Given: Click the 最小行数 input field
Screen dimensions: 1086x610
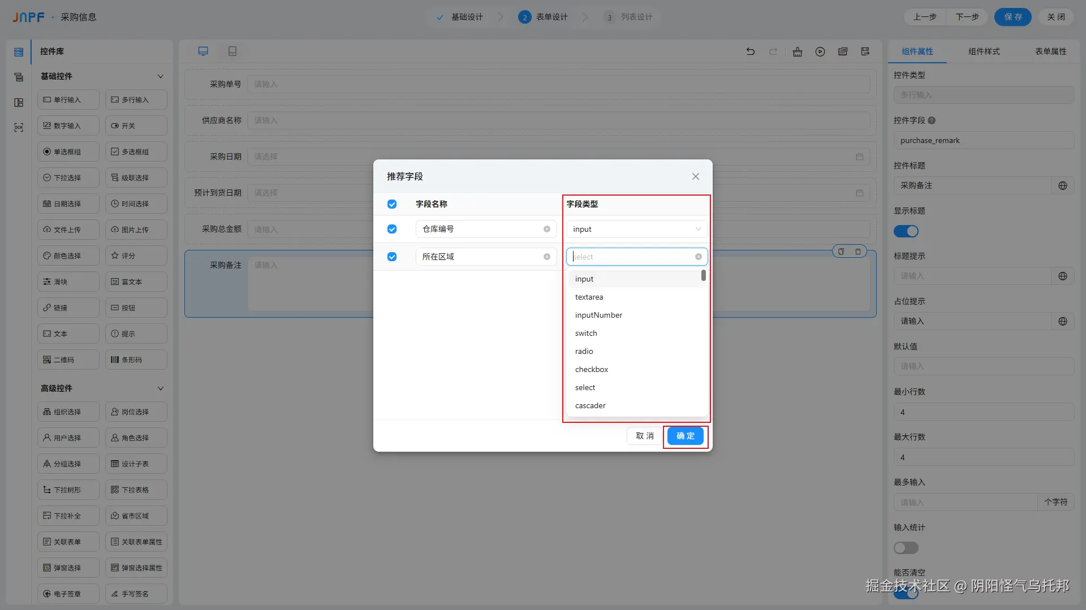Looking at the screenshot, I should click(984, 412).
